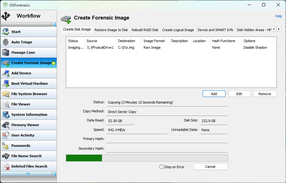Open the Help link
The image size is (286, 183).
(x=278, y=16)
